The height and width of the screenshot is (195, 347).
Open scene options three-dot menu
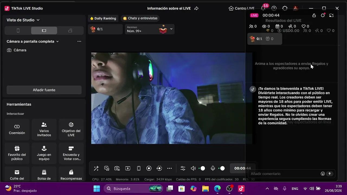pyautogui.click(x=79, y=41)
